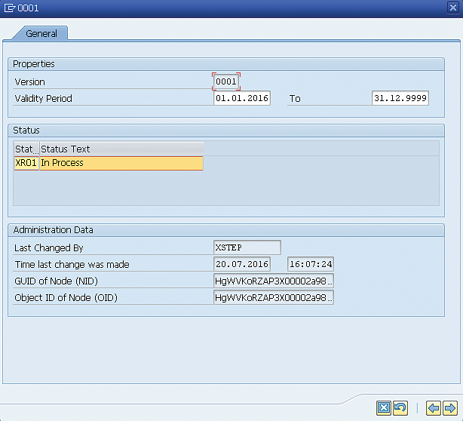Click the Version input field
The width and height of the screenshot is (463, 421).
point(226,81)
